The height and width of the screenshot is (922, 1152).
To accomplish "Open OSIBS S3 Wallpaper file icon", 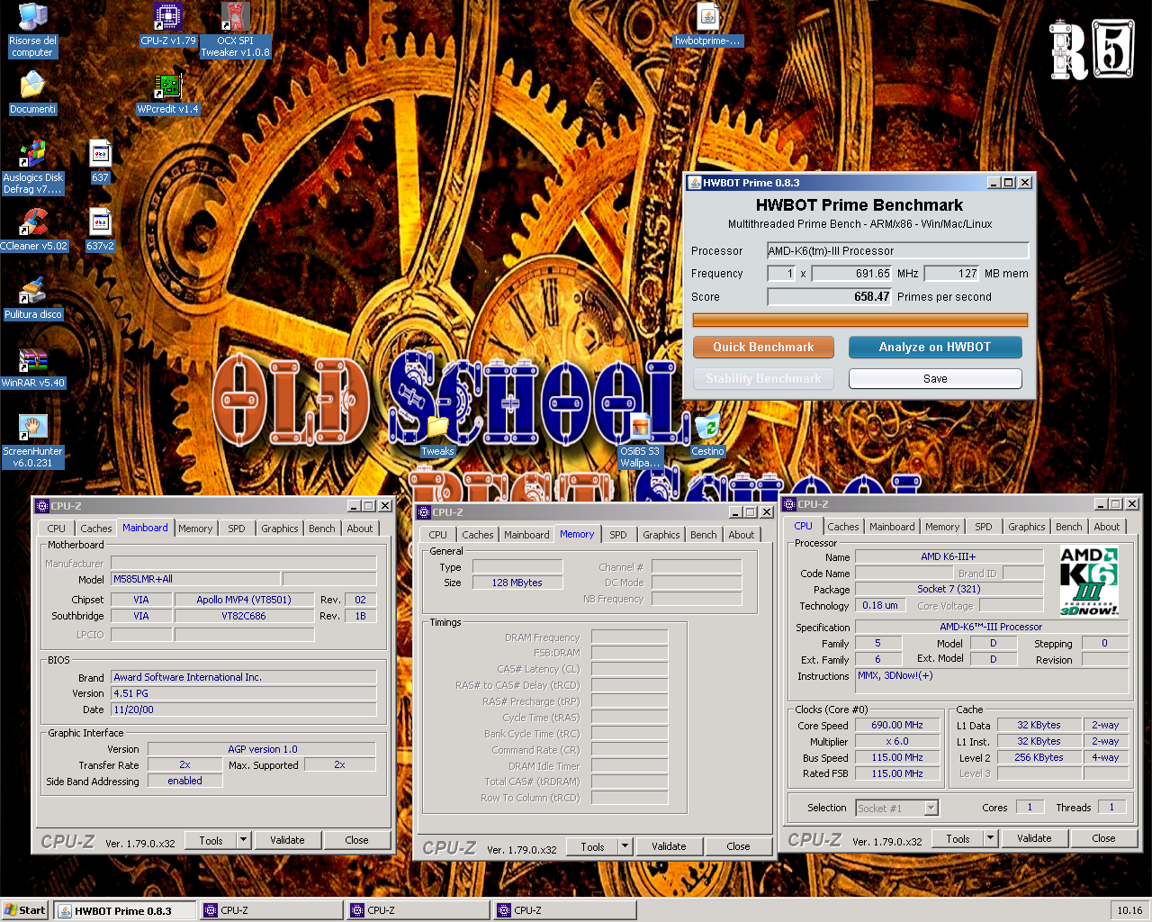I will [x=640, y=441].
